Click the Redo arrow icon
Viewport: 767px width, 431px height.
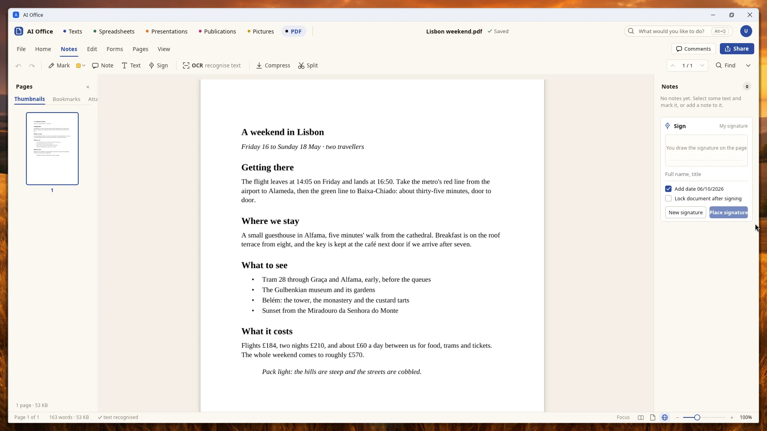pyautogui.click(x=32, y=65)
